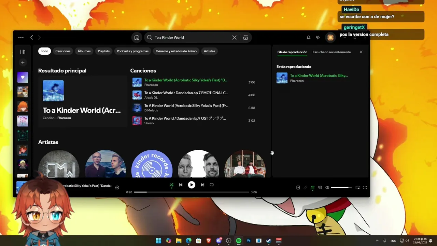
Task: Open the Sliverk artist link
Action: (149, 123)
